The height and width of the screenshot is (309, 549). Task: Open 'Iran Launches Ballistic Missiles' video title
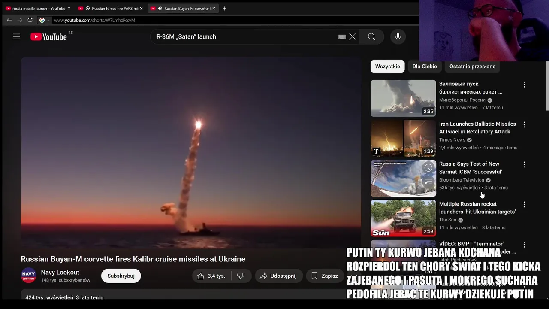477,128
